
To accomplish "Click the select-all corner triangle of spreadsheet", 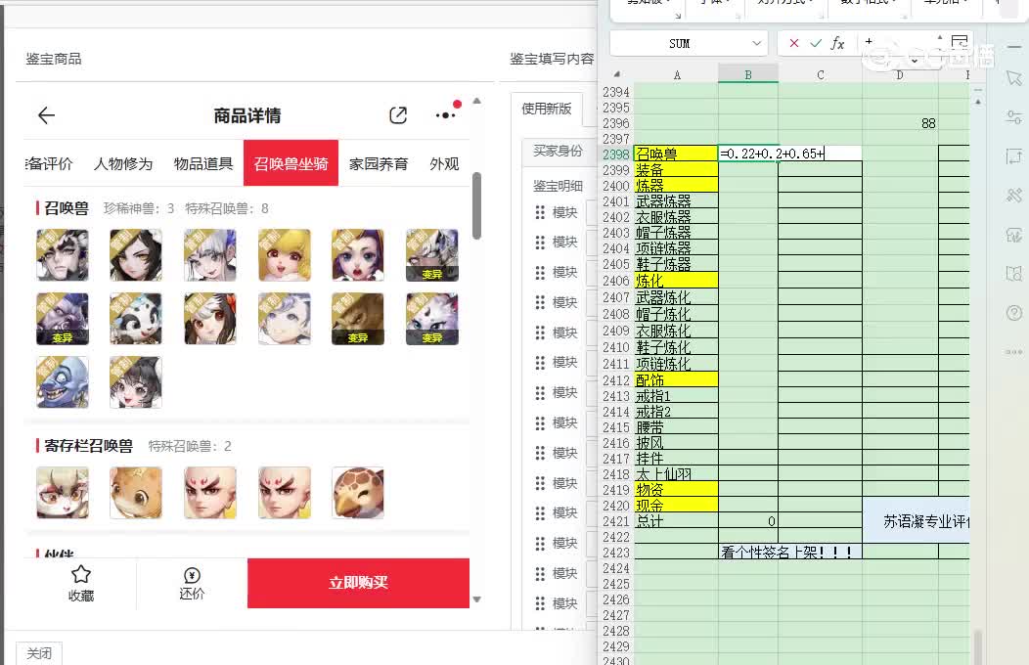I will [x=616, y=74].
